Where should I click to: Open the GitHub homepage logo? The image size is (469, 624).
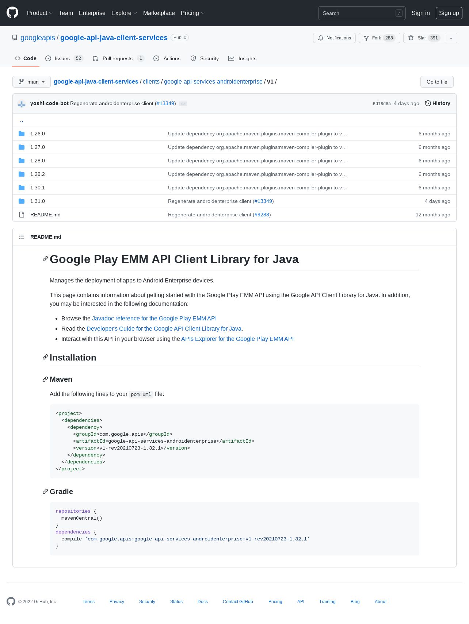click(12, 13)
